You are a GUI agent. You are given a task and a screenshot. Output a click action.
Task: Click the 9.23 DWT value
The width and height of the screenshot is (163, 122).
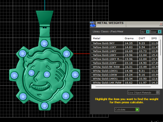(142, 43)
